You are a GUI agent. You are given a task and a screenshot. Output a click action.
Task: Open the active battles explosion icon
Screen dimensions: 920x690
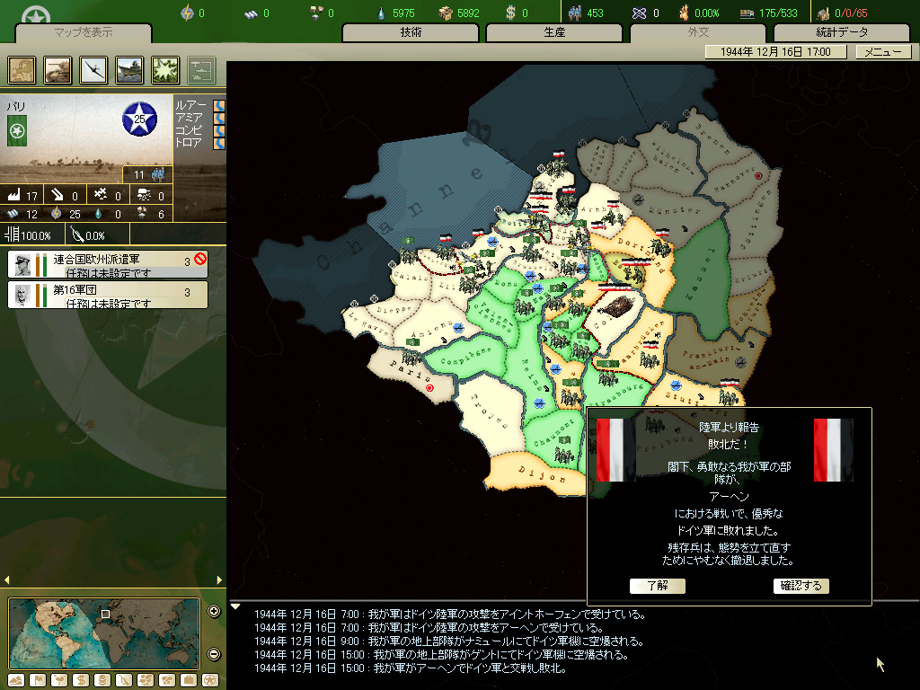point(165,70)
